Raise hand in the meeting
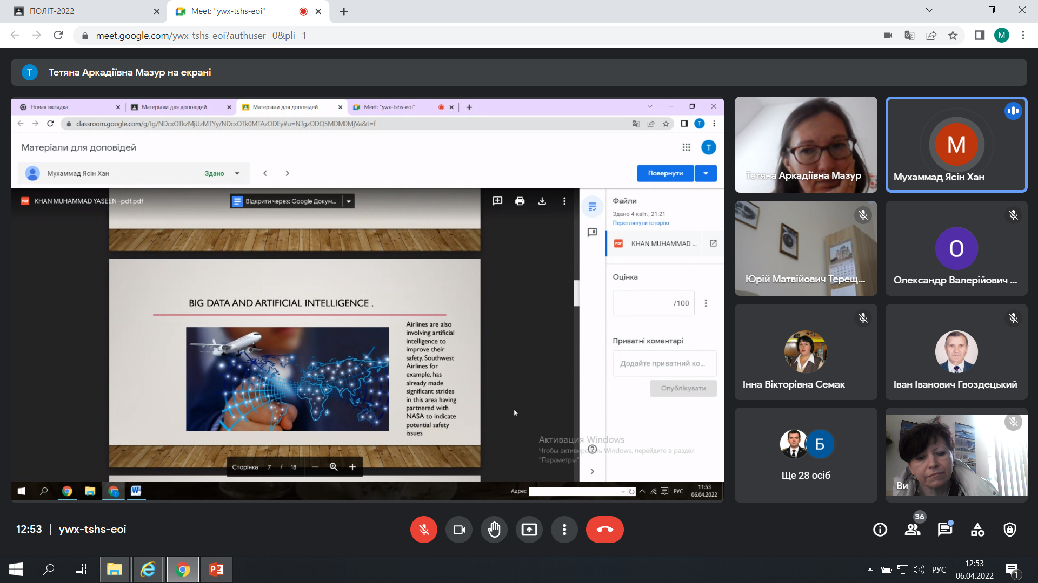This screenshot has width=1038, height=583. click(494, 530)
